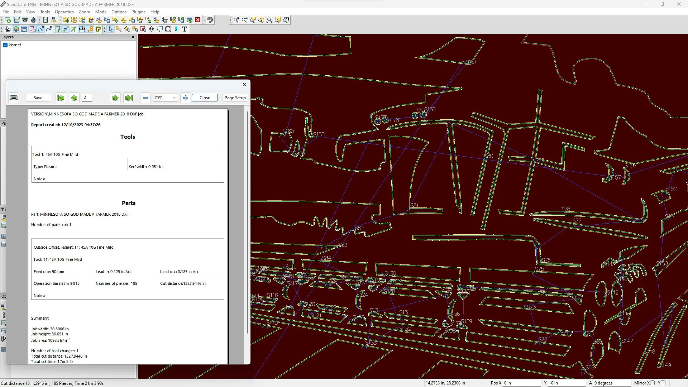The height and width of the screenshot is (387, 688).
Task: Click the calculator icon in toolbar
Action: pyautogui.click(x=46, y=20)
